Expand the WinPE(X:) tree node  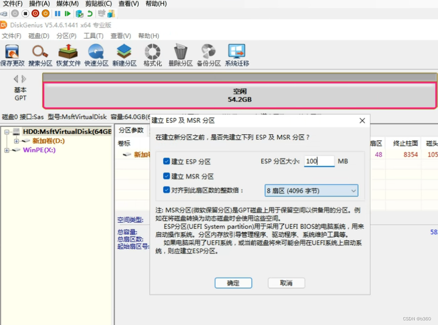click(7, 150)
